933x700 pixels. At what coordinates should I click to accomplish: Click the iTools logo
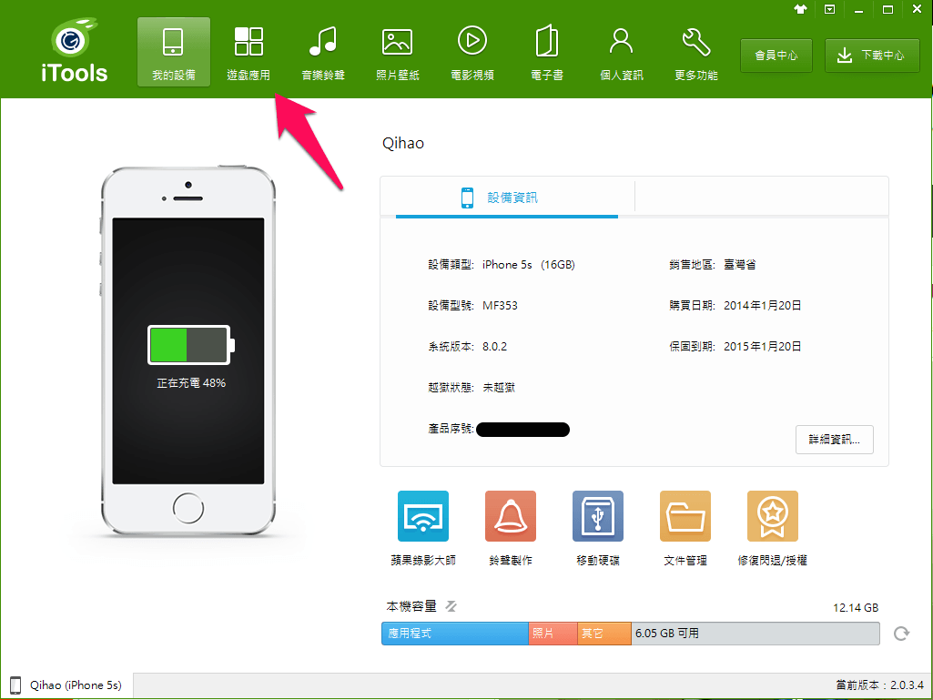point(75,50)
